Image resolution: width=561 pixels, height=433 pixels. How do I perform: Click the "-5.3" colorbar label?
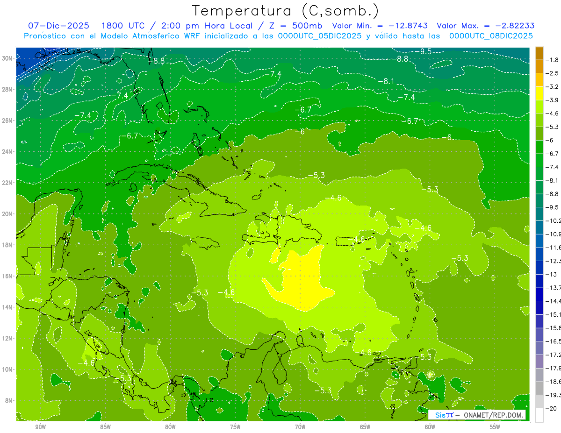pos(553,127)
